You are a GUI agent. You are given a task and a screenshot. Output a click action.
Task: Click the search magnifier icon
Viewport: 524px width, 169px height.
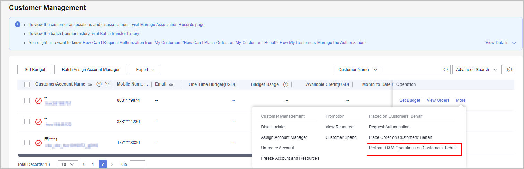coord(446,70)
